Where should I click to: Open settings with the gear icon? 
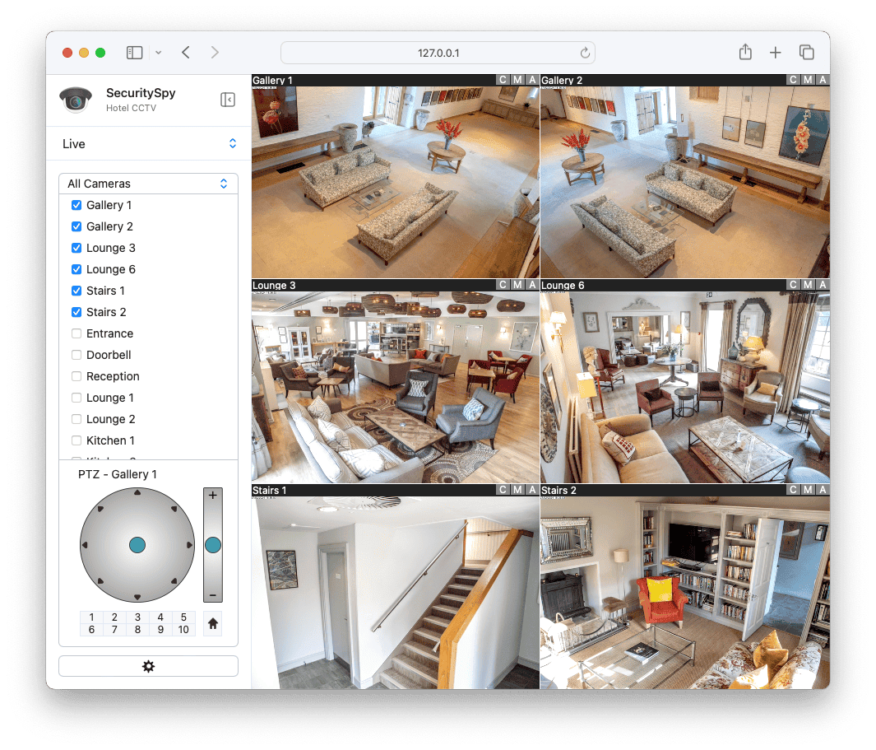click(x=148, y=666)
